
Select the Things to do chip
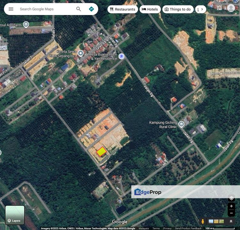pyautogui.click(x=178, y=9)
